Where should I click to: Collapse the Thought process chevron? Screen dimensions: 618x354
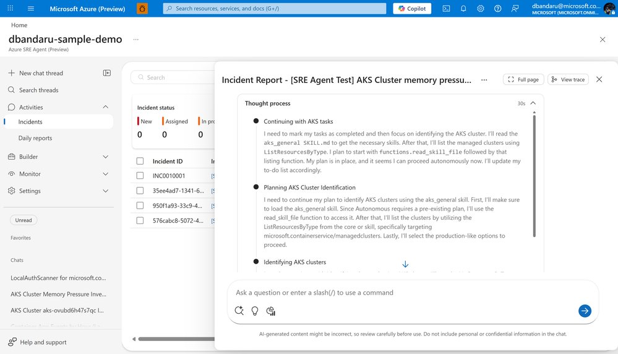click(x=533, y=103)
